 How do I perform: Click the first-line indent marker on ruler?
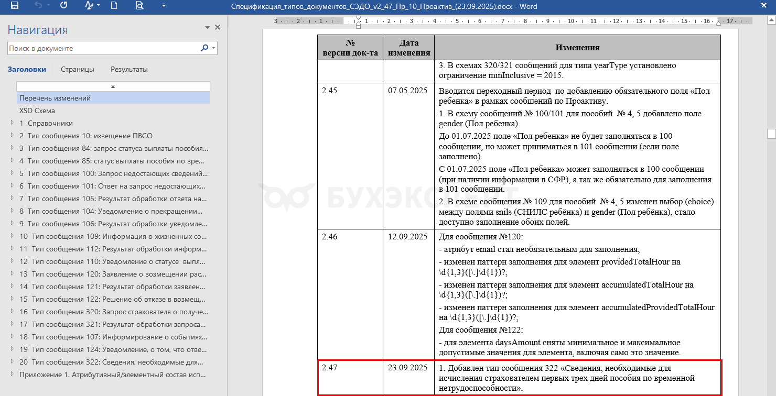(x=359, y=18)
